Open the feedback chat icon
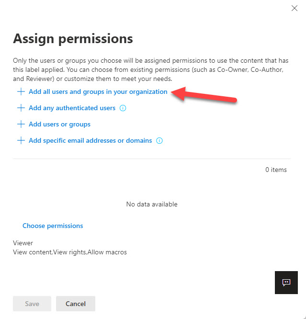The image size is (306, 319). coord(286,282)
